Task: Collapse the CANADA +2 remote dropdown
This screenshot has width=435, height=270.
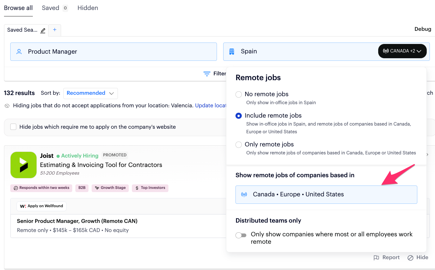Action: coord(402,51)
